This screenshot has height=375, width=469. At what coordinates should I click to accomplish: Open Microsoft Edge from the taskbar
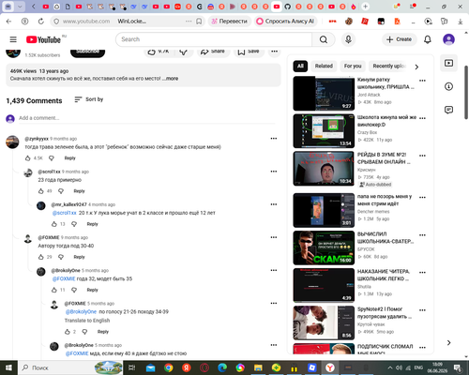click(x=222, y=367)
